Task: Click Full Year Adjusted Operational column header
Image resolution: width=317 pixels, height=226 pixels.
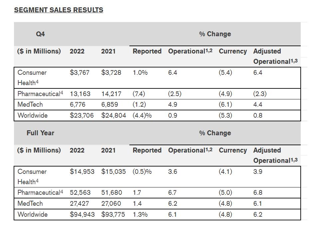Action: [275, 155]
